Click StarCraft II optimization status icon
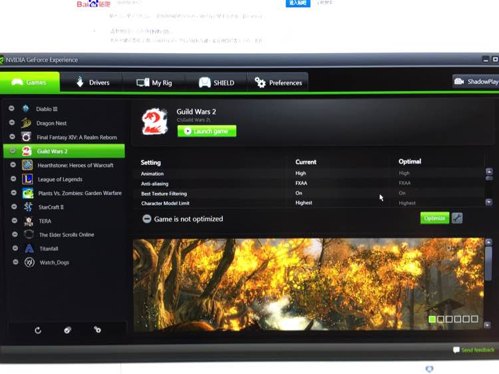This screenshot has width=499, height=374. click(x=14, y=206)
